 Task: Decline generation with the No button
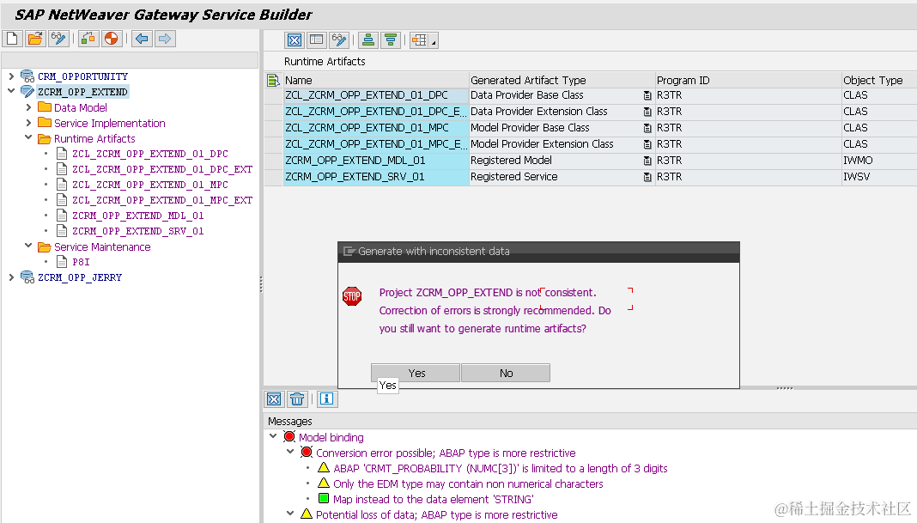(x=506, y=373)
